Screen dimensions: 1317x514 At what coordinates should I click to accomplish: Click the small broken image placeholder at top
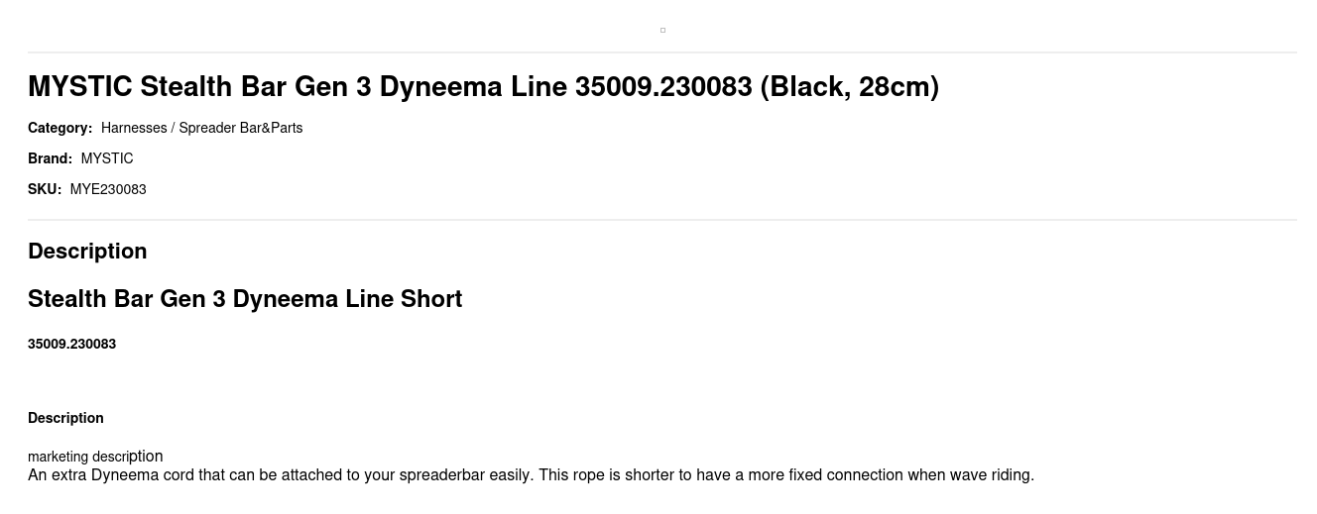coord(662,30)
